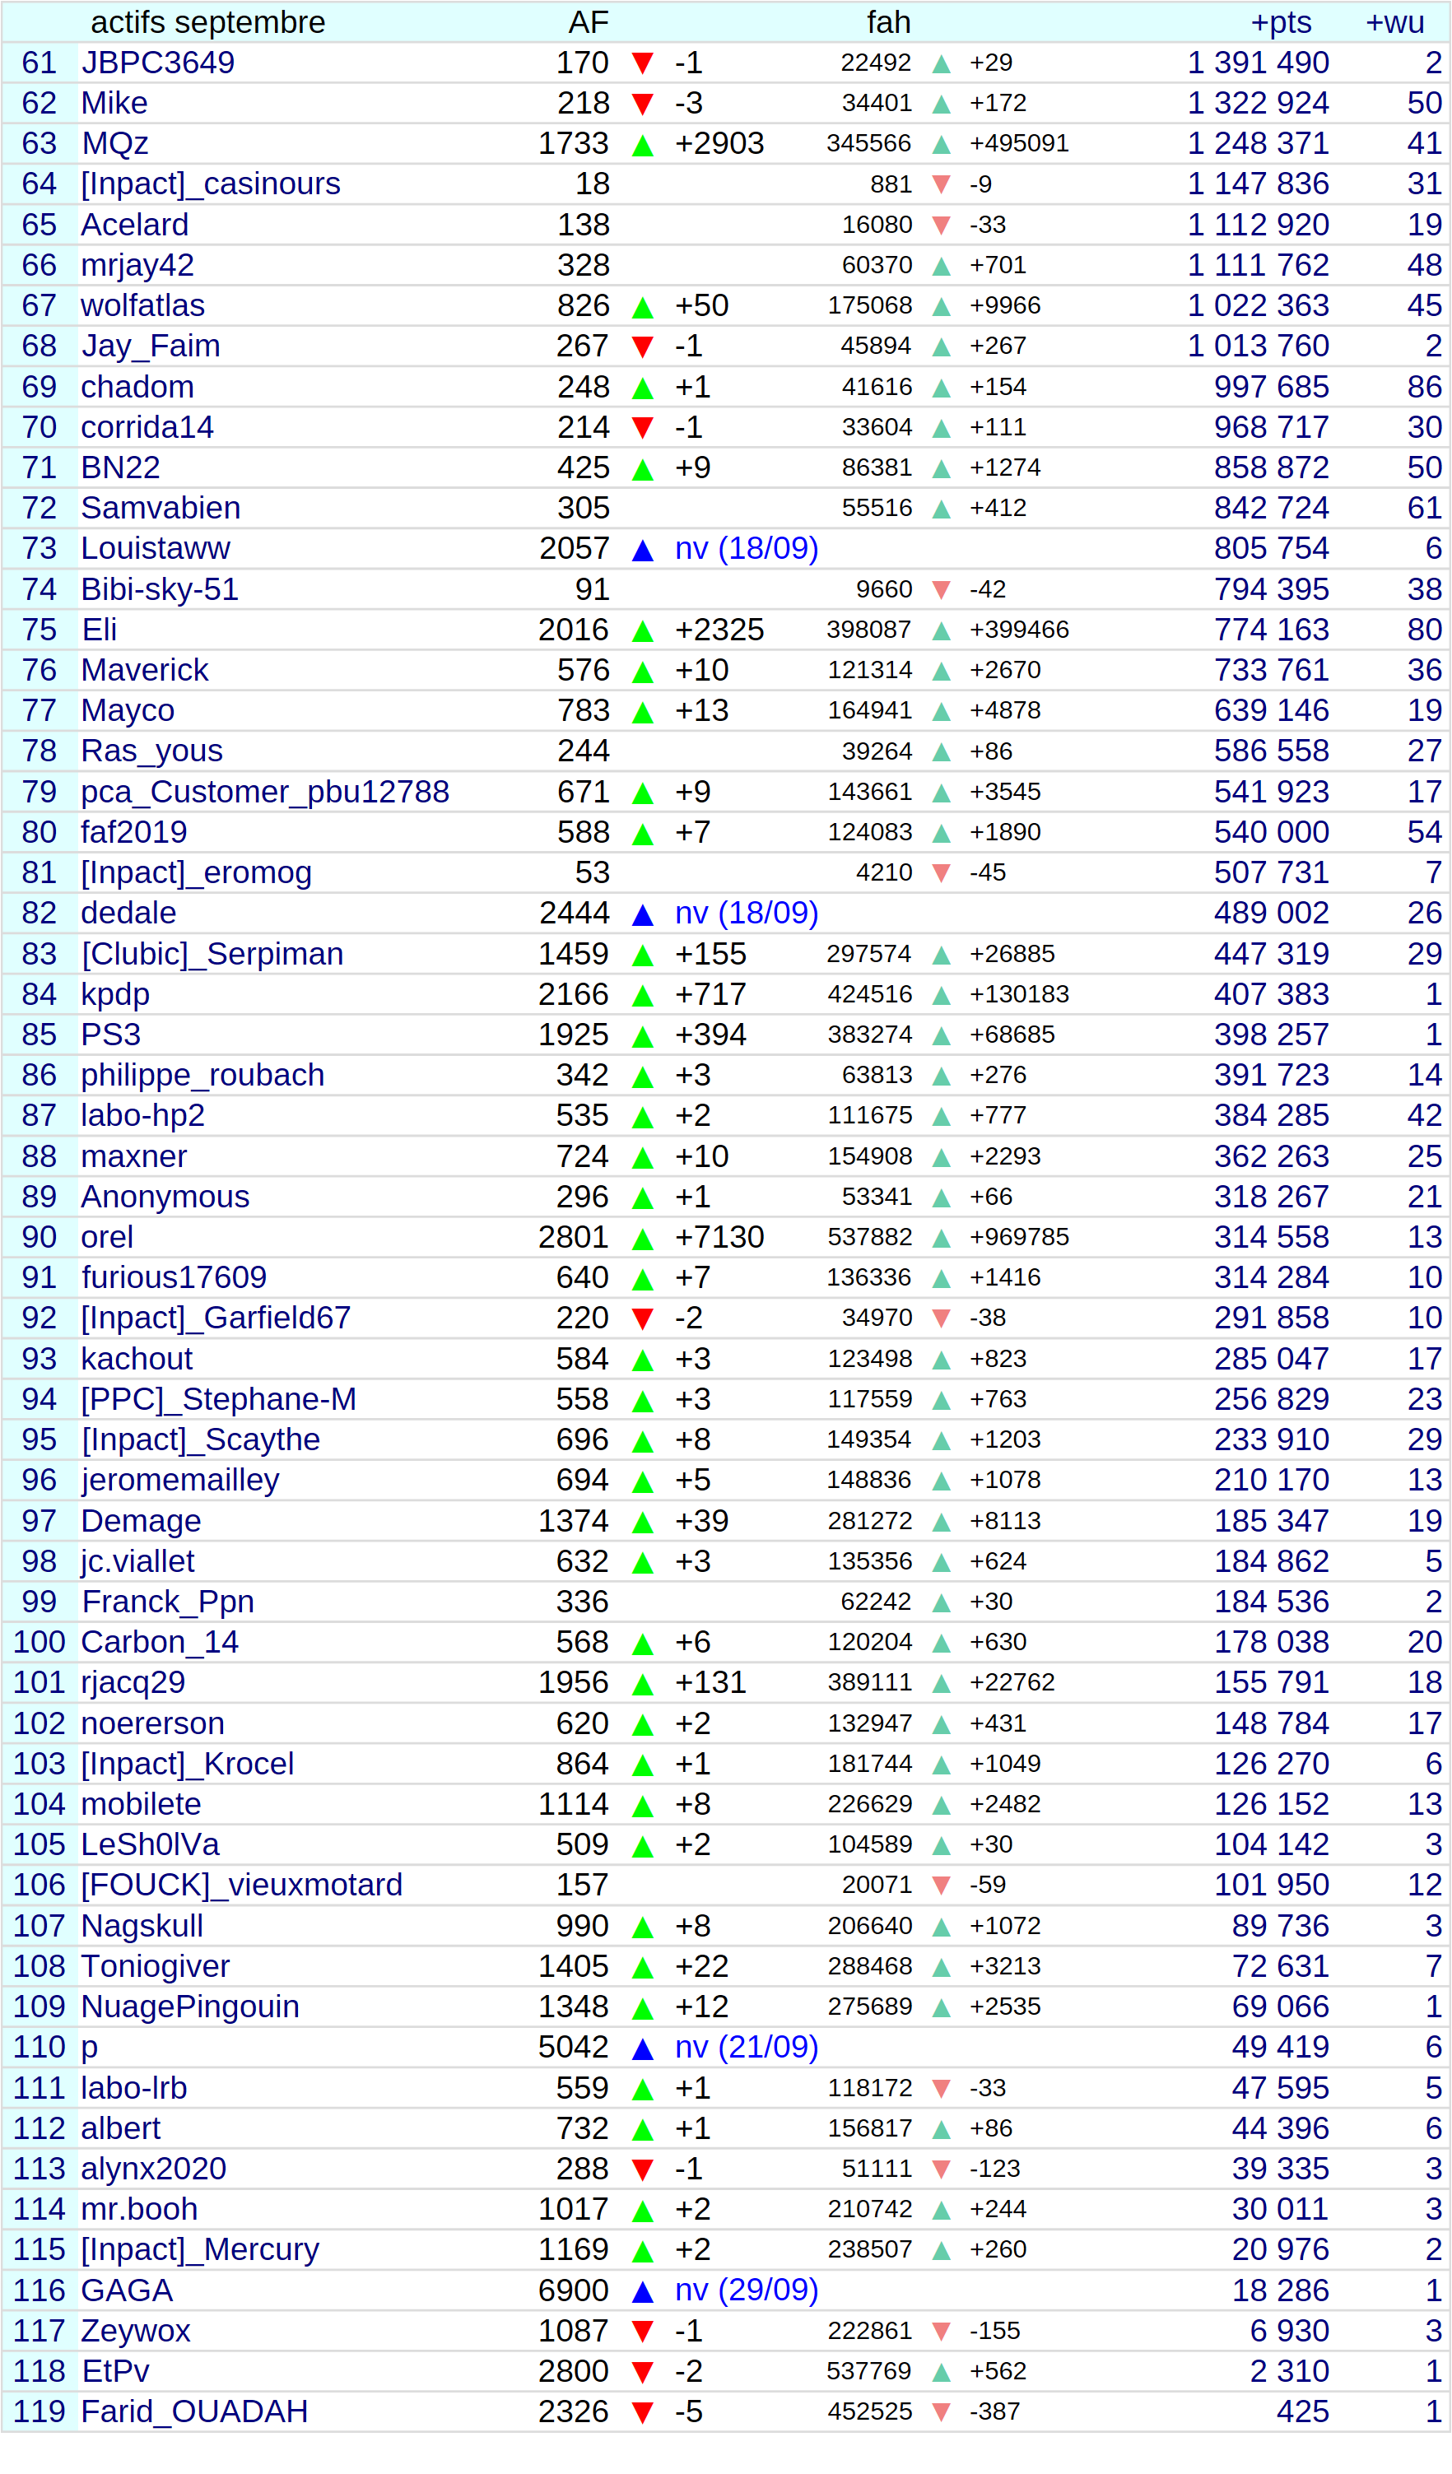Click green up arrow in Eli AF column
This screenshot has width=1452, height=2474.
643,631
